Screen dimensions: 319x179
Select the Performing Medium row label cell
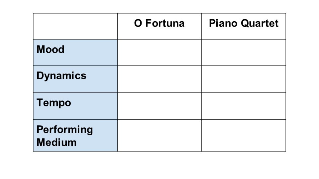tap(75, 136)
